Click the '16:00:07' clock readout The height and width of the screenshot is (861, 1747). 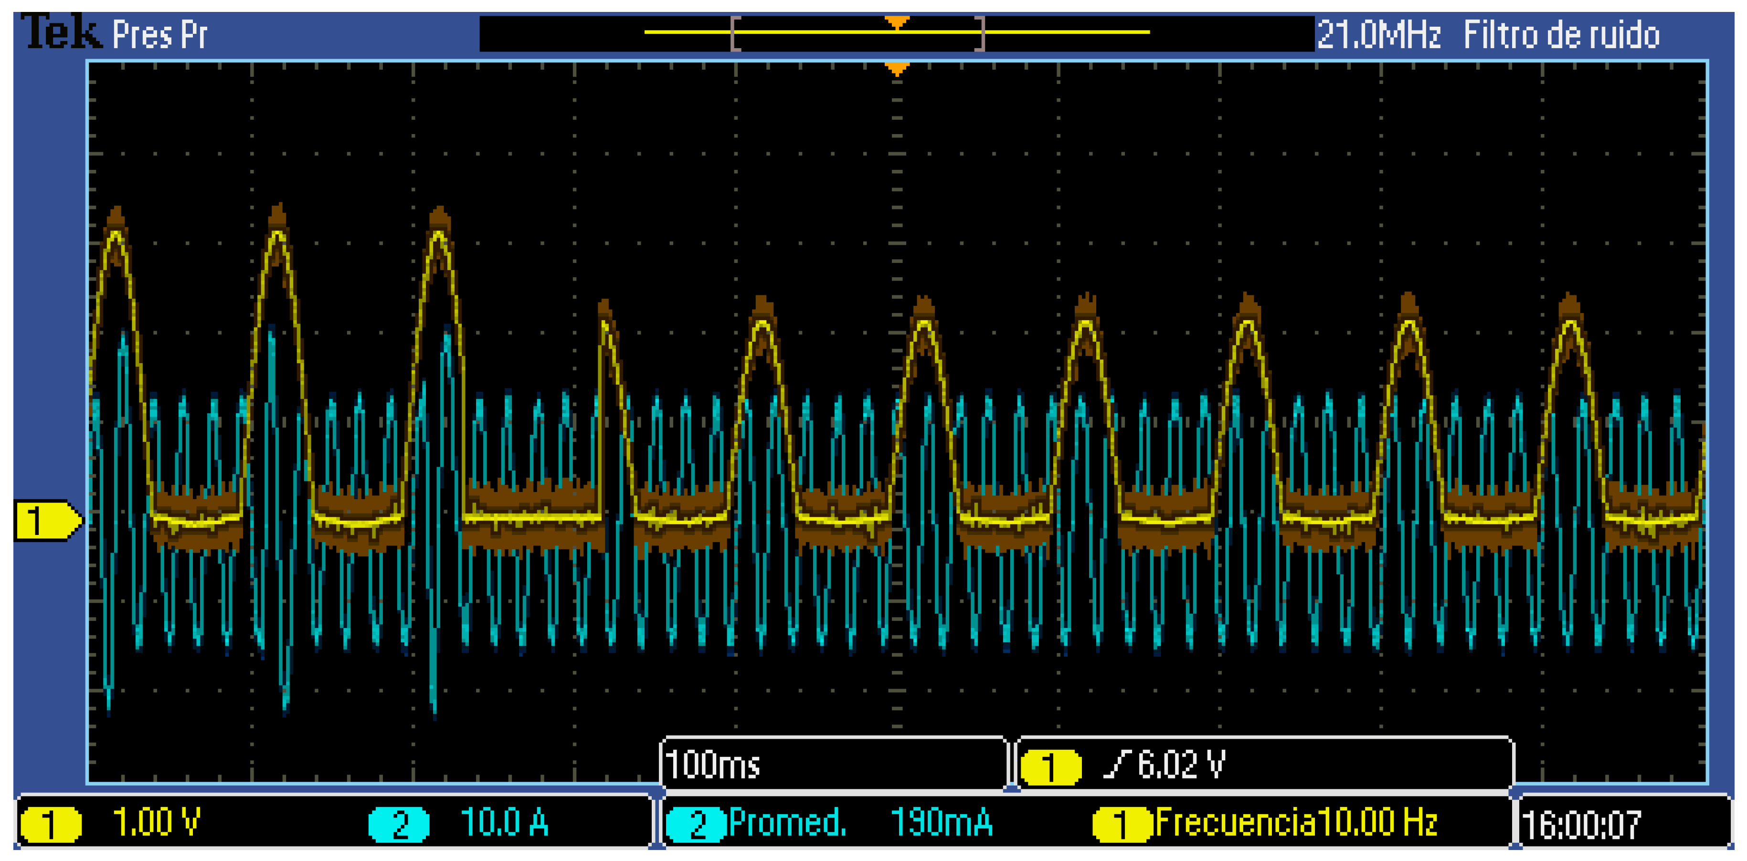[1581, 825]
